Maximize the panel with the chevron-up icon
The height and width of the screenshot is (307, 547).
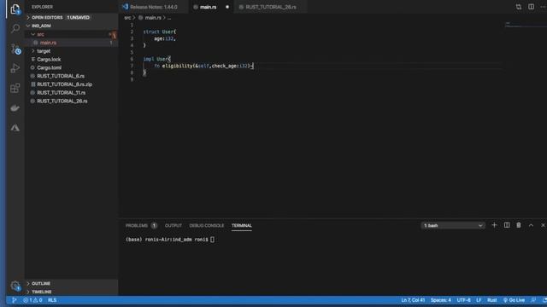coord(531,225)
